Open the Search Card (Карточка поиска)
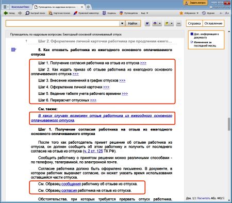Screen dimensions: 232x203 tap(51, 13)
